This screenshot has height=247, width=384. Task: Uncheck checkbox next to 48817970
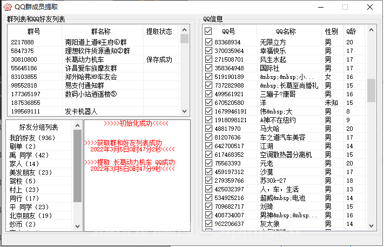(x=208, y=129)
